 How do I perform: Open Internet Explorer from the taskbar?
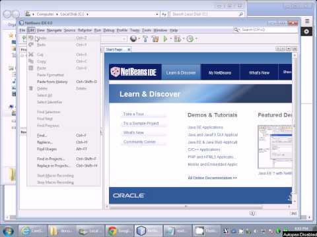32,231
